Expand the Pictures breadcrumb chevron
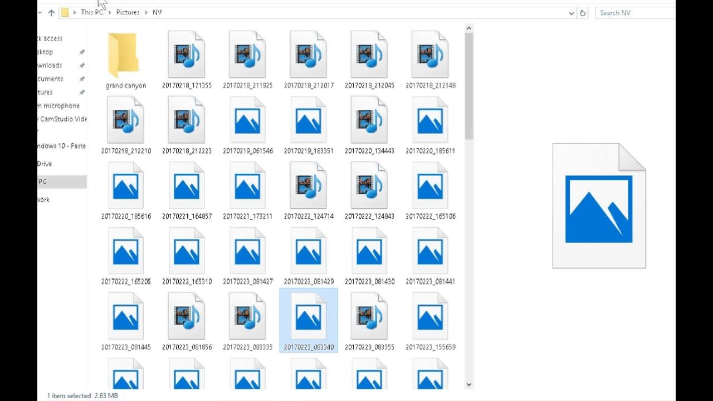The image size is (713, 401). 146,12
